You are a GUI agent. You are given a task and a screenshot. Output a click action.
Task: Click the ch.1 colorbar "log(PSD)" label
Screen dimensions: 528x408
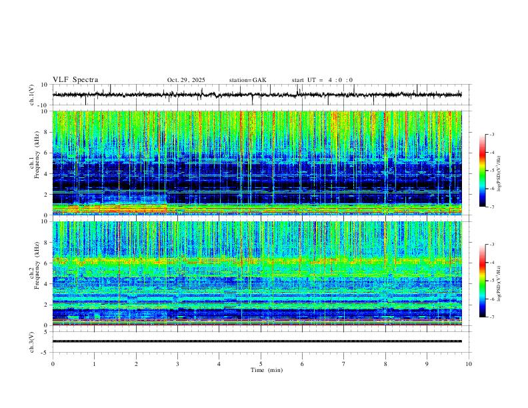tap(499, 173)
